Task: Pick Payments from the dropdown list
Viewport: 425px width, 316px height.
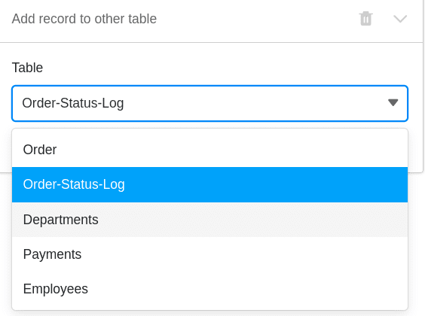Action: point(209,254)
